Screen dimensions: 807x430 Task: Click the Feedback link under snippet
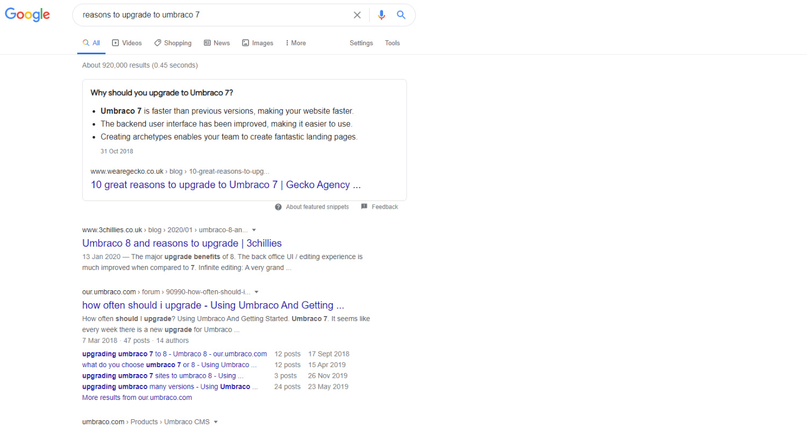pyautogui.click(x=385, y=207)
